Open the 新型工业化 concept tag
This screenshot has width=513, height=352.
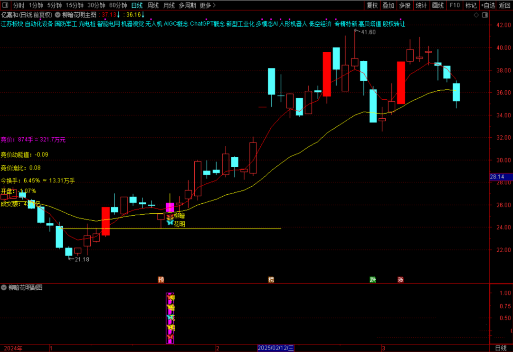[x=240, y=24]
